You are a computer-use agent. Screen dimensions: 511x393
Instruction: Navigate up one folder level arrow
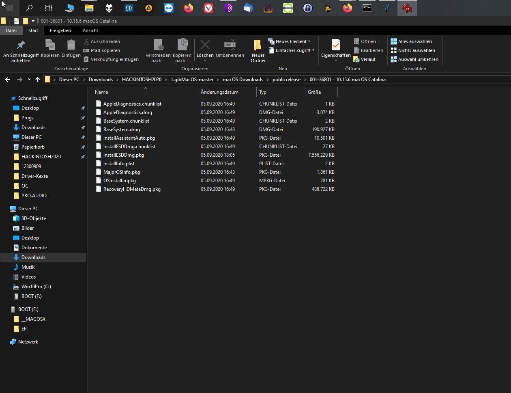click(38, 80)
